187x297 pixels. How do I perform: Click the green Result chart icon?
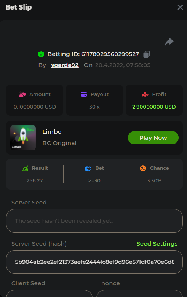point(25,168)
